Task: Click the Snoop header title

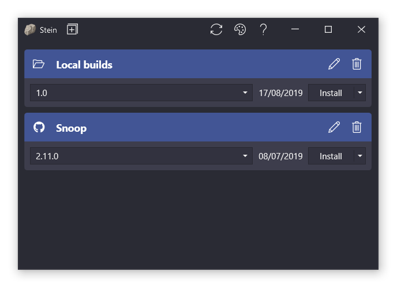Action: pyautogui.click(x=72, y=128)
